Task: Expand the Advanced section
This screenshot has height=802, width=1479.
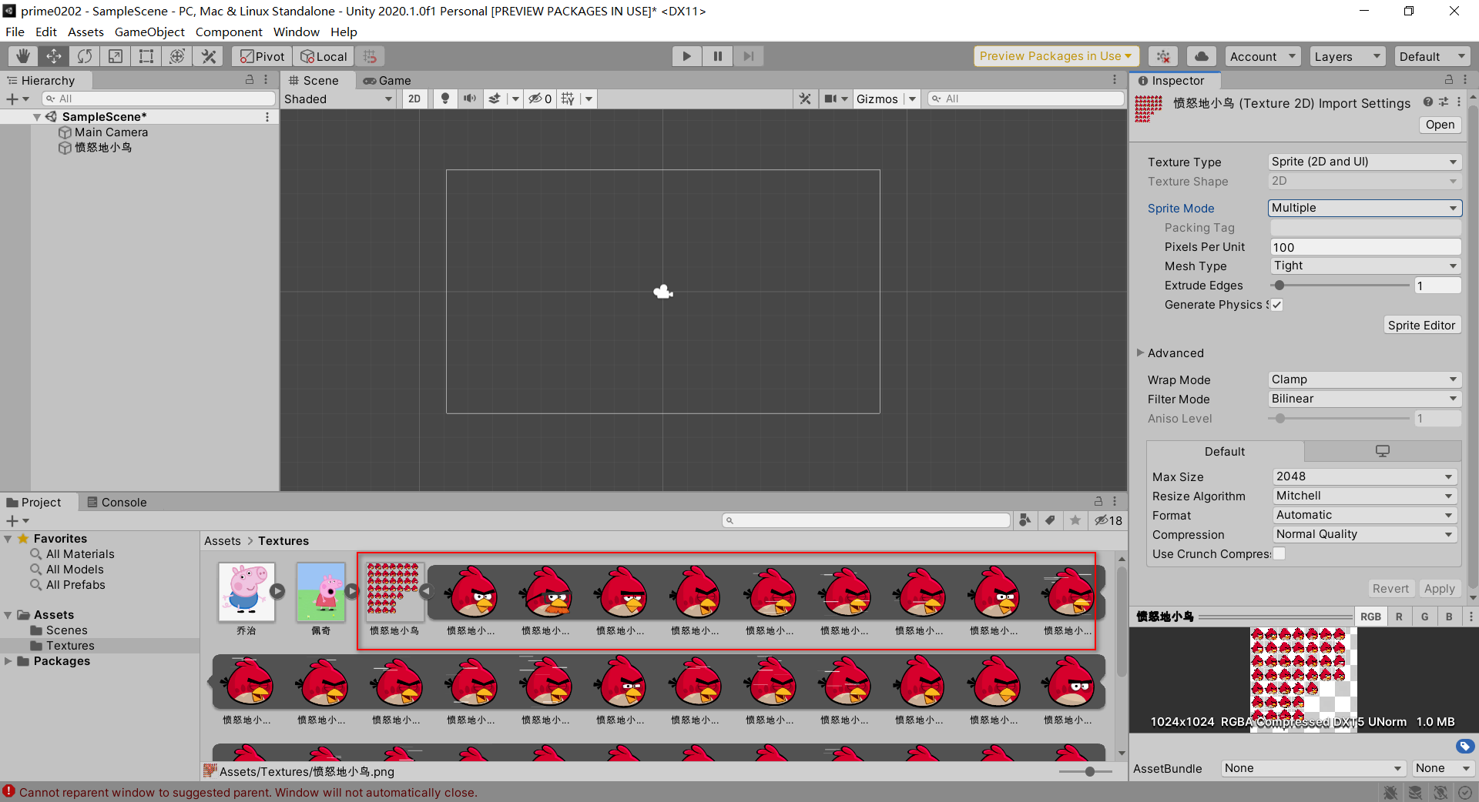Action: pyautogui.click(x=1140, y=353)
